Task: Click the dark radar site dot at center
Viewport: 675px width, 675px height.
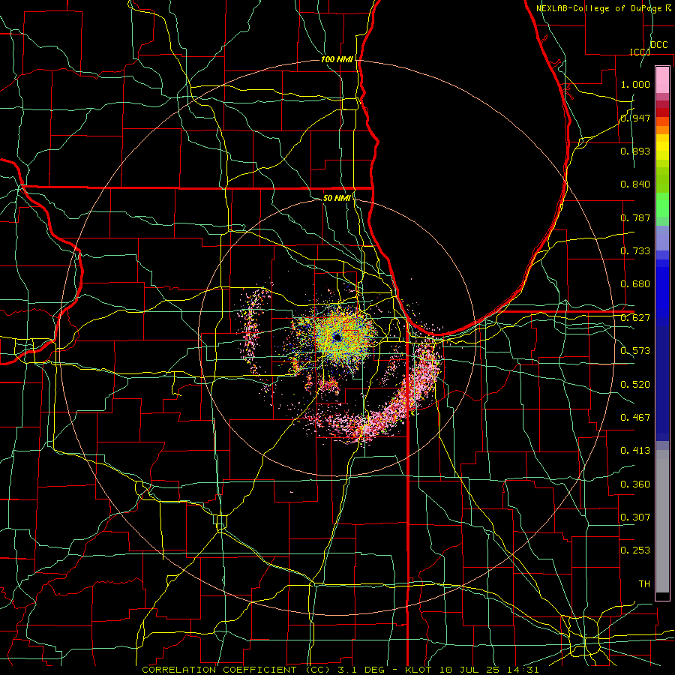Action: [x=337, y=338]
